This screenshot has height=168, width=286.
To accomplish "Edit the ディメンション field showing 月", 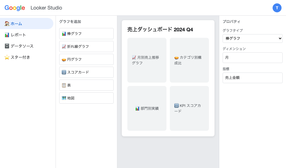I will click(252, 58).
